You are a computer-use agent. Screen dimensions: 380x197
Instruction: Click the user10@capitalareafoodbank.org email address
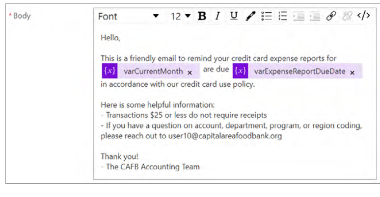[x=225, y=136]
